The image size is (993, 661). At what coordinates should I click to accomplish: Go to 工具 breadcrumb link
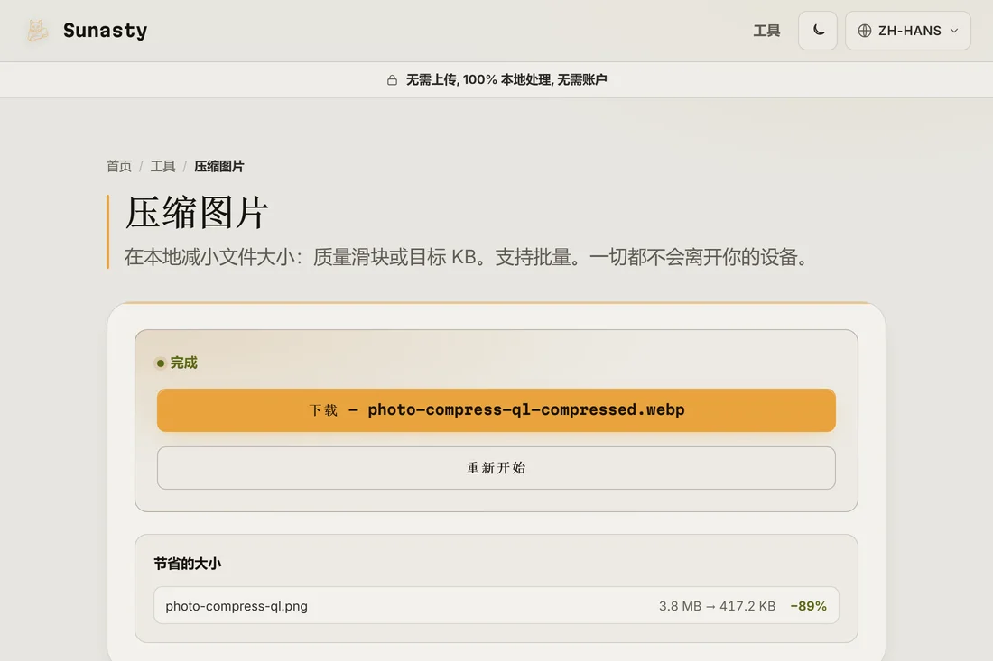162,166
